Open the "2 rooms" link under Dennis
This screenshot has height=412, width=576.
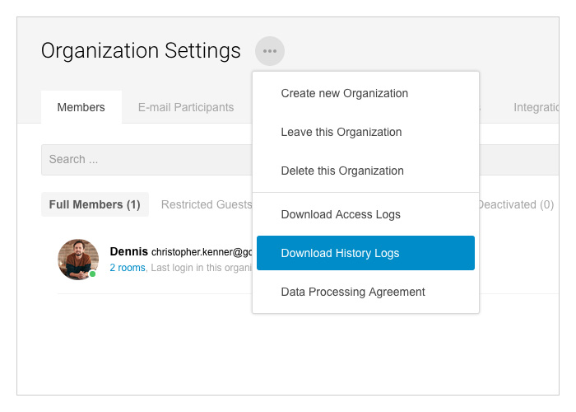click(127, 268)
